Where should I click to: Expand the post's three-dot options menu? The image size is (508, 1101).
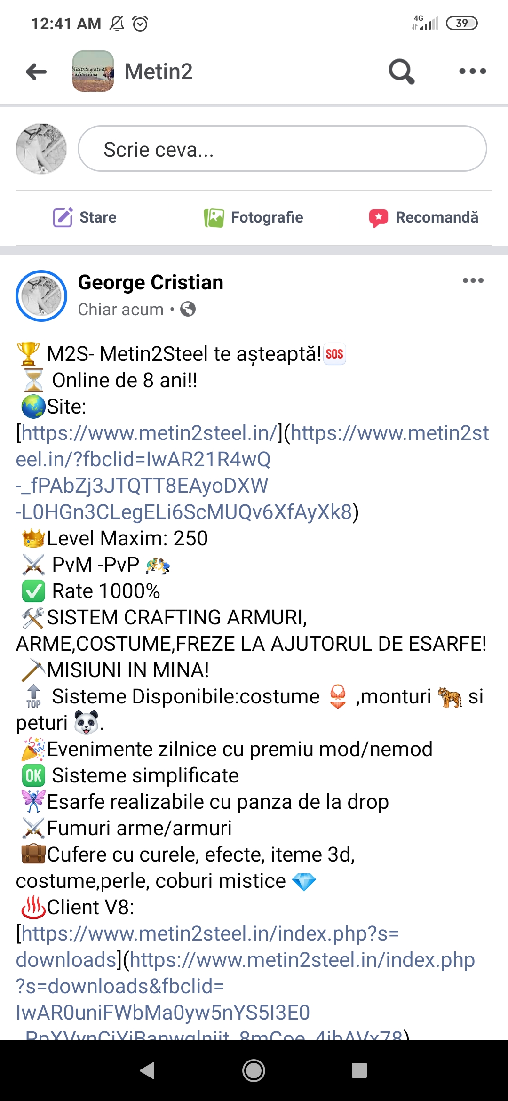(473, 280)
